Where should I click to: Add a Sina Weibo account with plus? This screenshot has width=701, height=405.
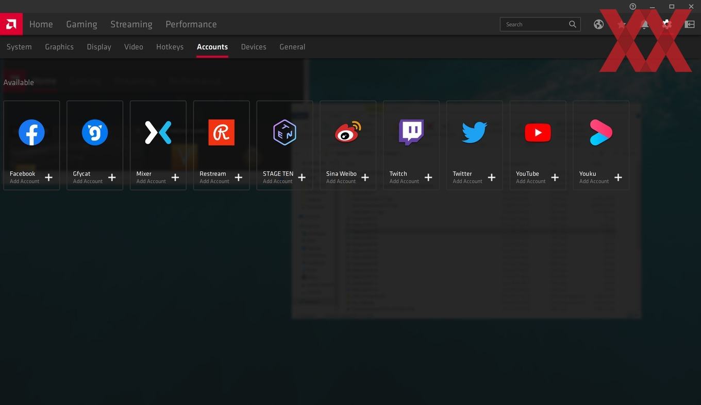tap(365, 178)
